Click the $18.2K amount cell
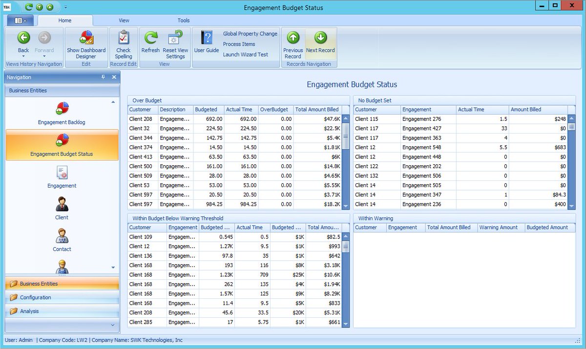Image resolution: width=586 pixels, height=349 pixels. [x=317, y=204]
